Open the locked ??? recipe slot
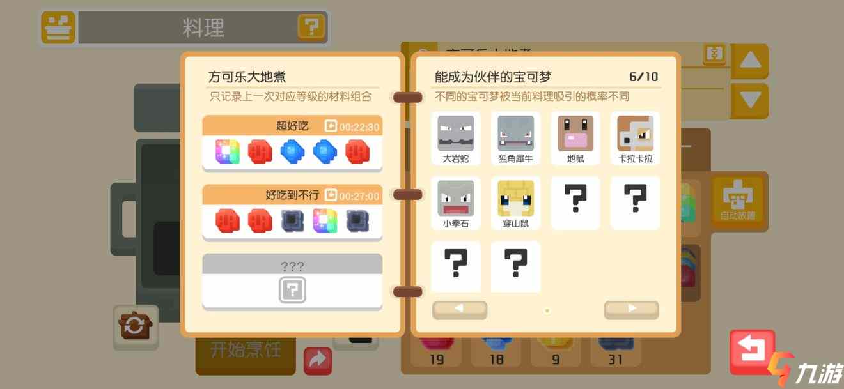 click(x=292, y=282)
